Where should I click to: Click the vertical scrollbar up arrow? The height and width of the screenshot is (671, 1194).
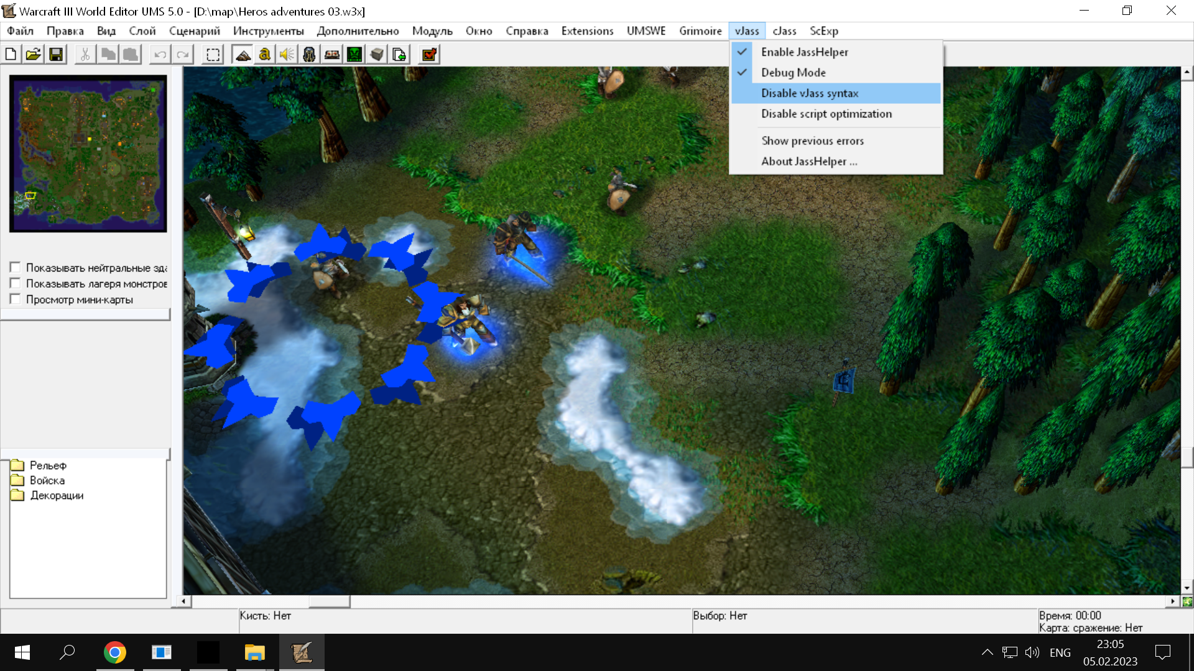(x=1187, y=73)
